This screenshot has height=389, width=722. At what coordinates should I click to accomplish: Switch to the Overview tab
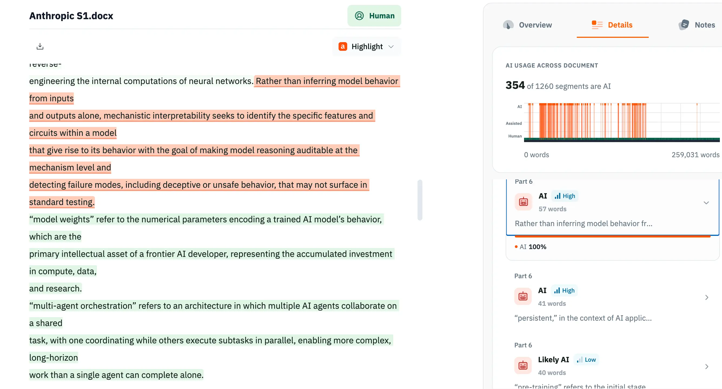[527, 25]
